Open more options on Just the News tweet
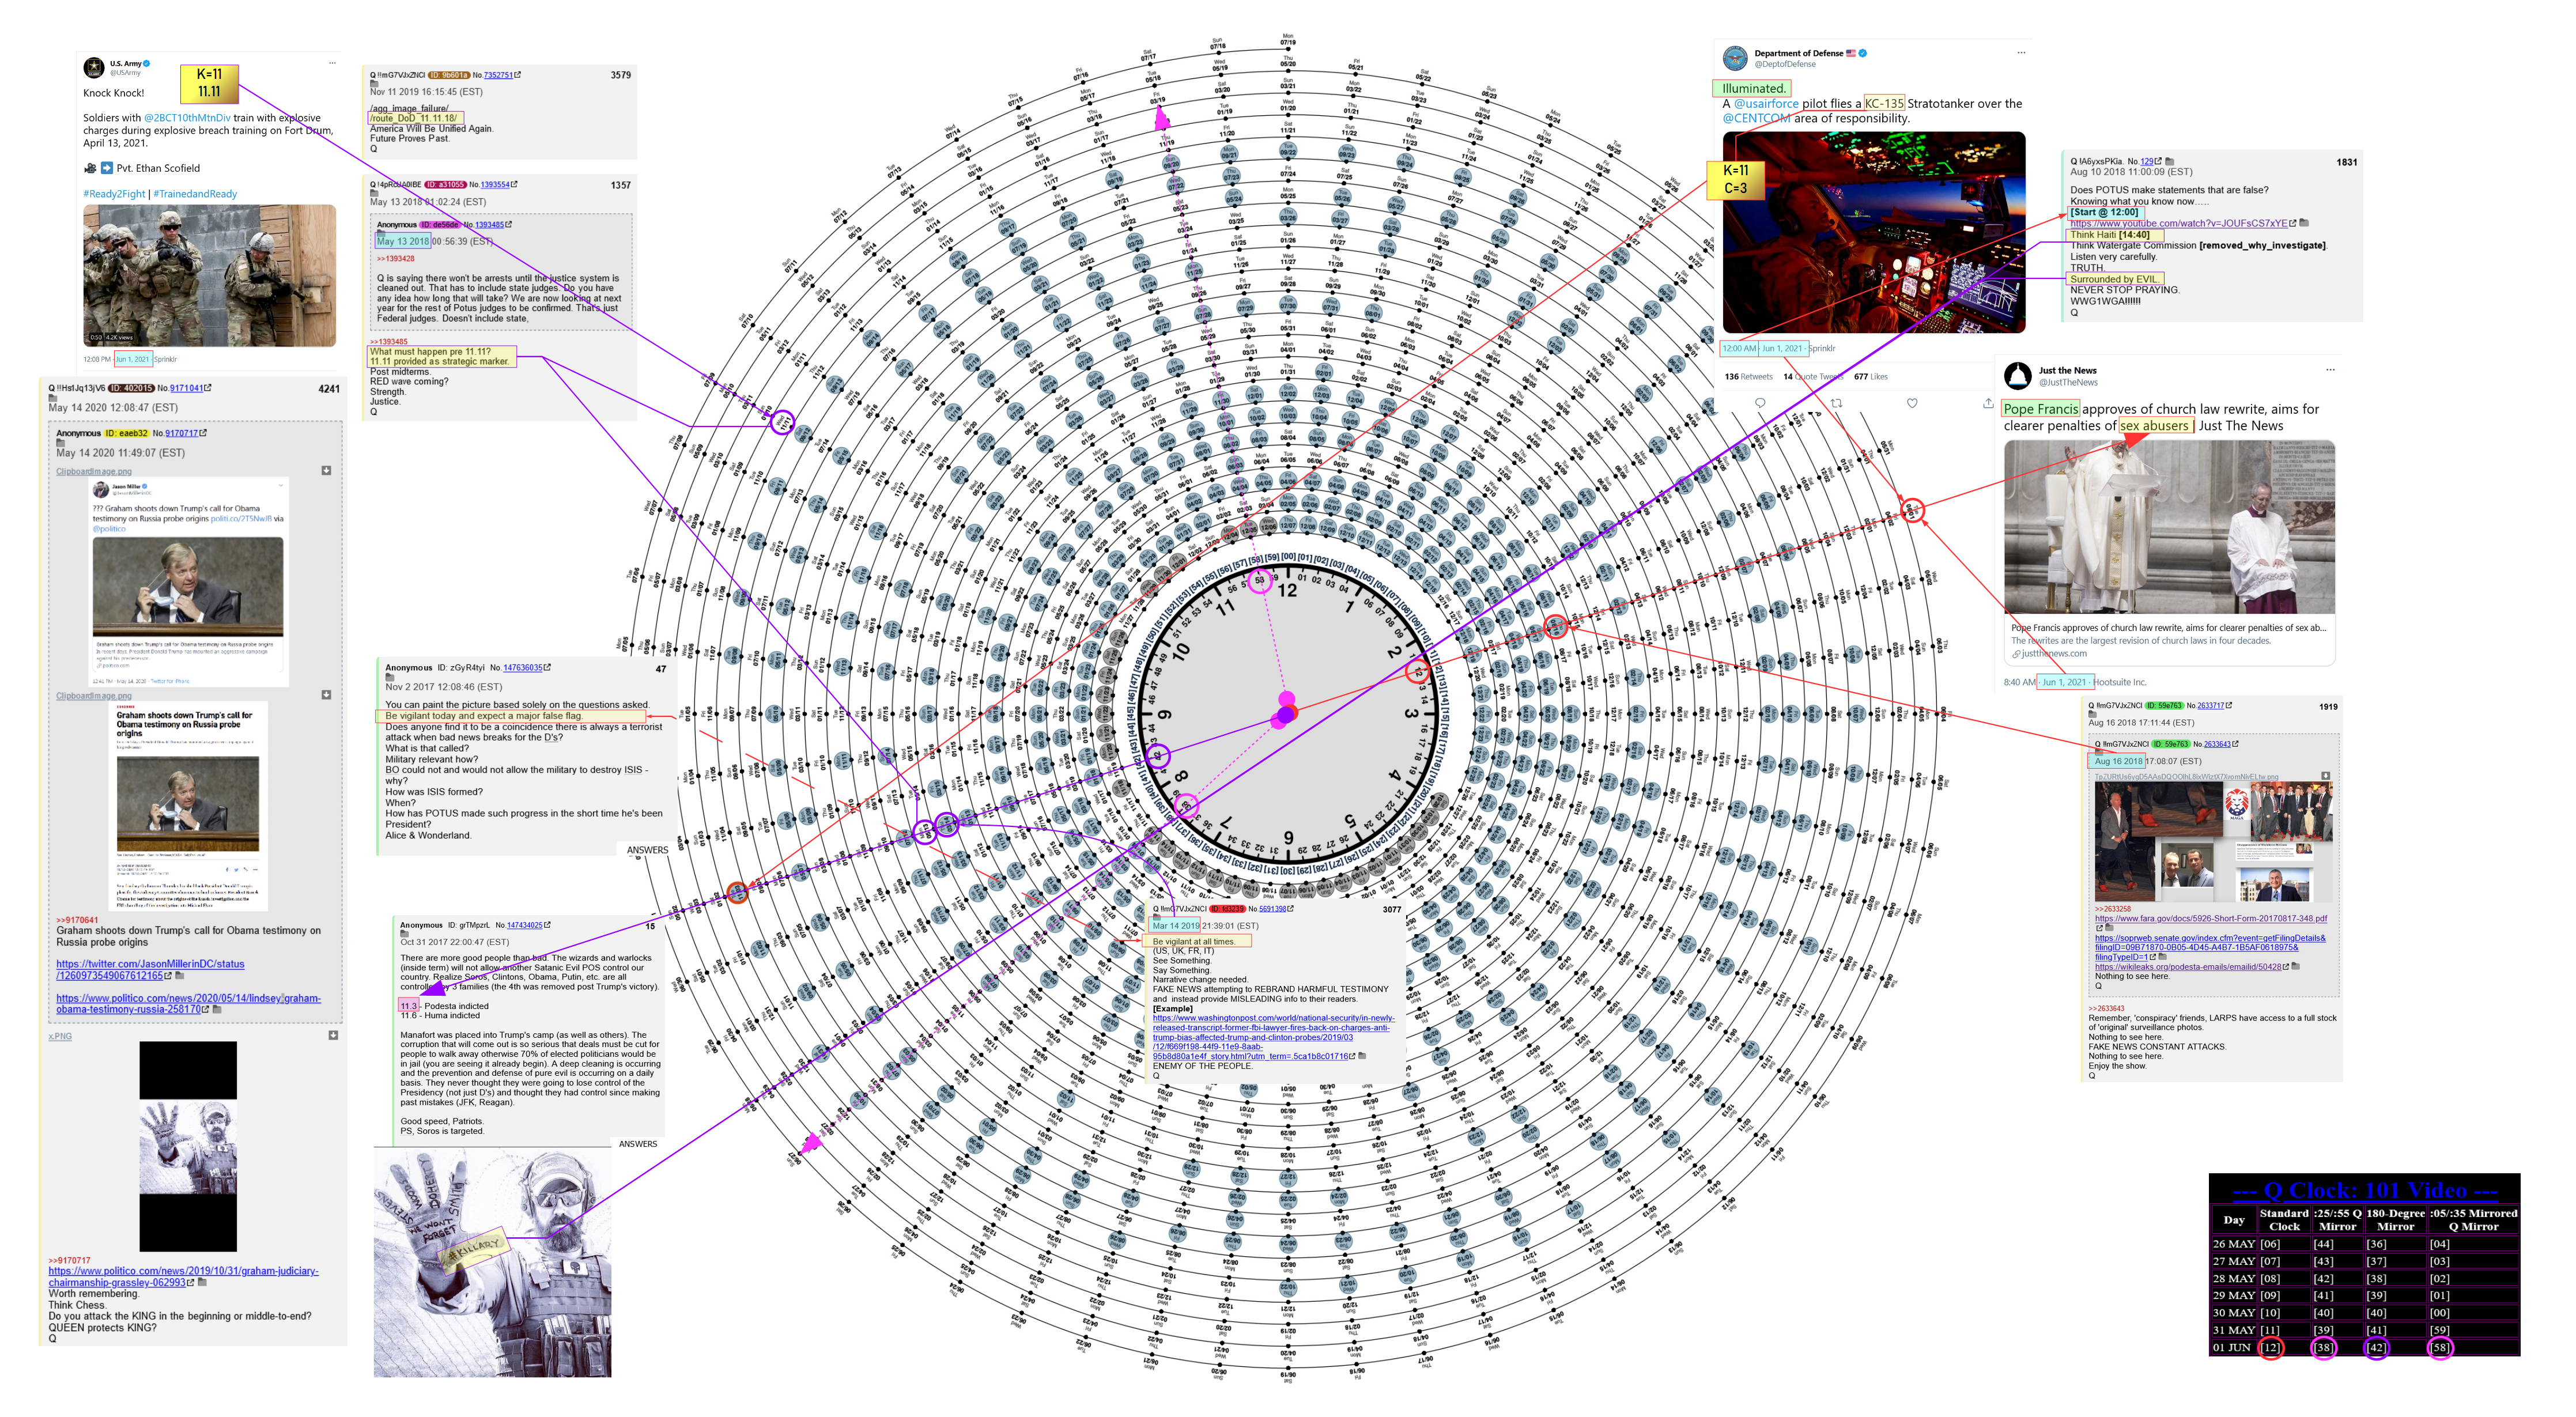 point(2330,370)
